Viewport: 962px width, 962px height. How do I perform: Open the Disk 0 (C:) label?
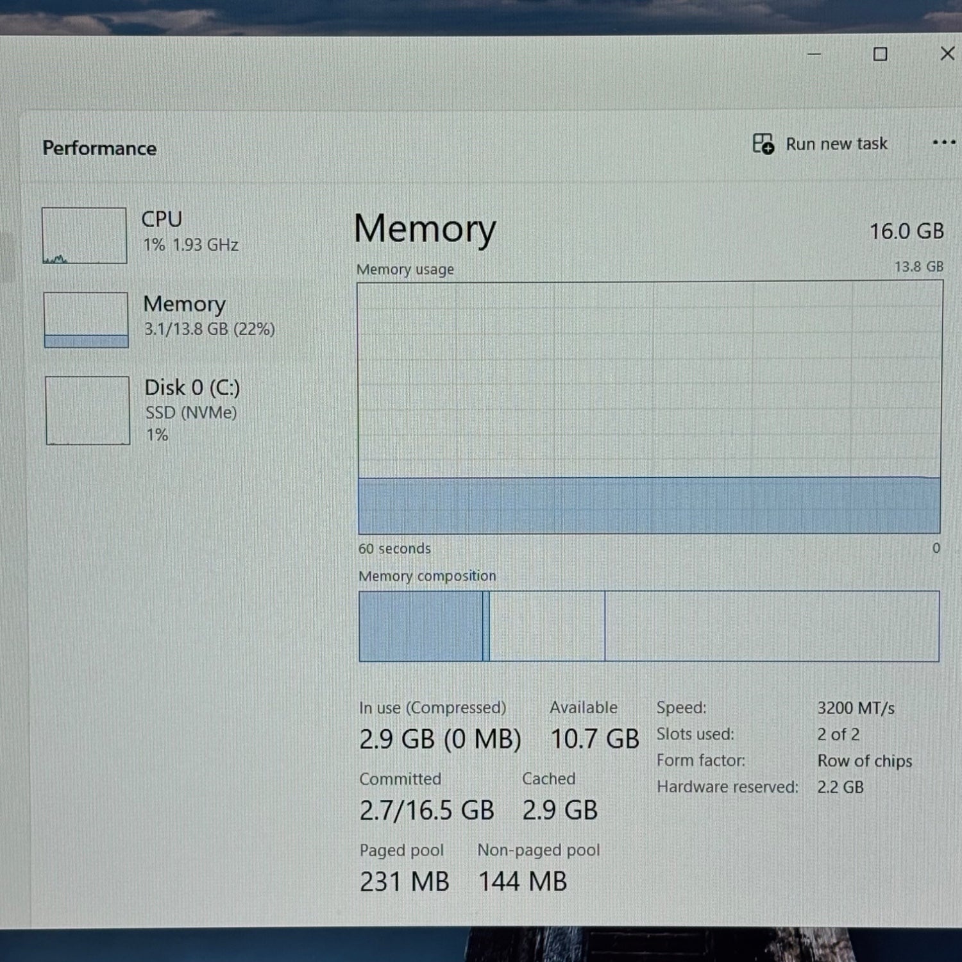pyautogui.click(x=192, y=387)
